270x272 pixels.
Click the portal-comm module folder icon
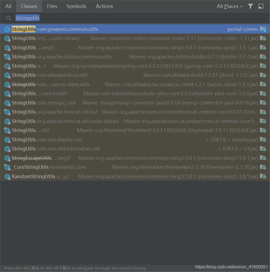(263, 29)
